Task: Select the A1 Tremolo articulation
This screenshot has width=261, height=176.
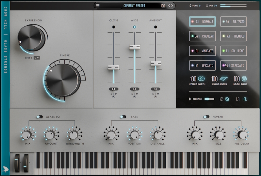Action: tap(233, 36)
